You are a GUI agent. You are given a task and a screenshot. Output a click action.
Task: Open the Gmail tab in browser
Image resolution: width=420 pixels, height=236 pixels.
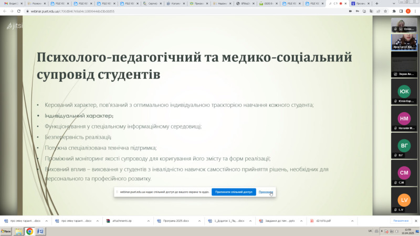pos(13,3)
